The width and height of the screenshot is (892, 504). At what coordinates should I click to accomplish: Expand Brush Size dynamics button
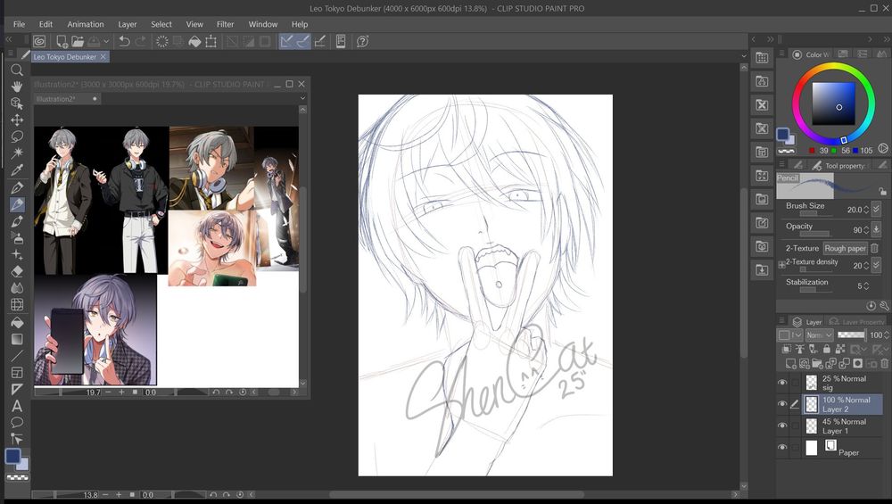tap(876, 209)
